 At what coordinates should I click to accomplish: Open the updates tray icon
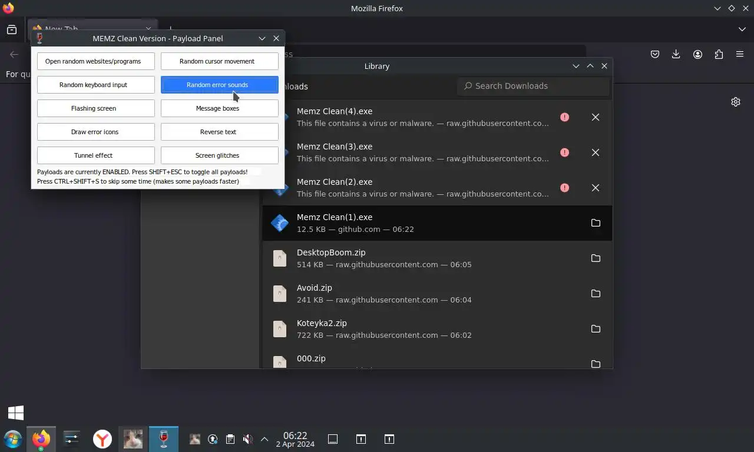tap(213, 439)
